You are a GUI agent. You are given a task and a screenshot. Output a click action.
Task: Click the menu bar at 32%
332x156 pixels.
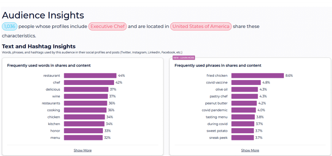pyautogui.click(x=83, y=138)
